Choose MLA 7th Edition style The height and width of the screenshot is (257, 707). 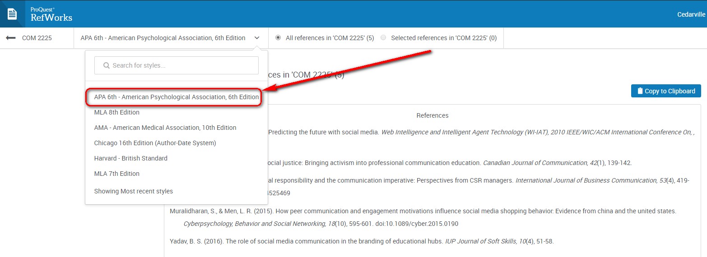tap(116, 174)
